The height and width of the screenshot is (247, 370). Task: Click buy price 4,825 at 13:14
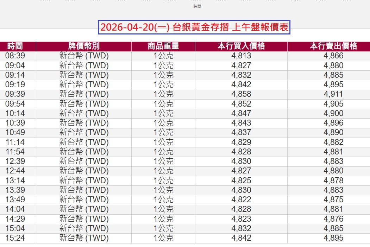241,180
